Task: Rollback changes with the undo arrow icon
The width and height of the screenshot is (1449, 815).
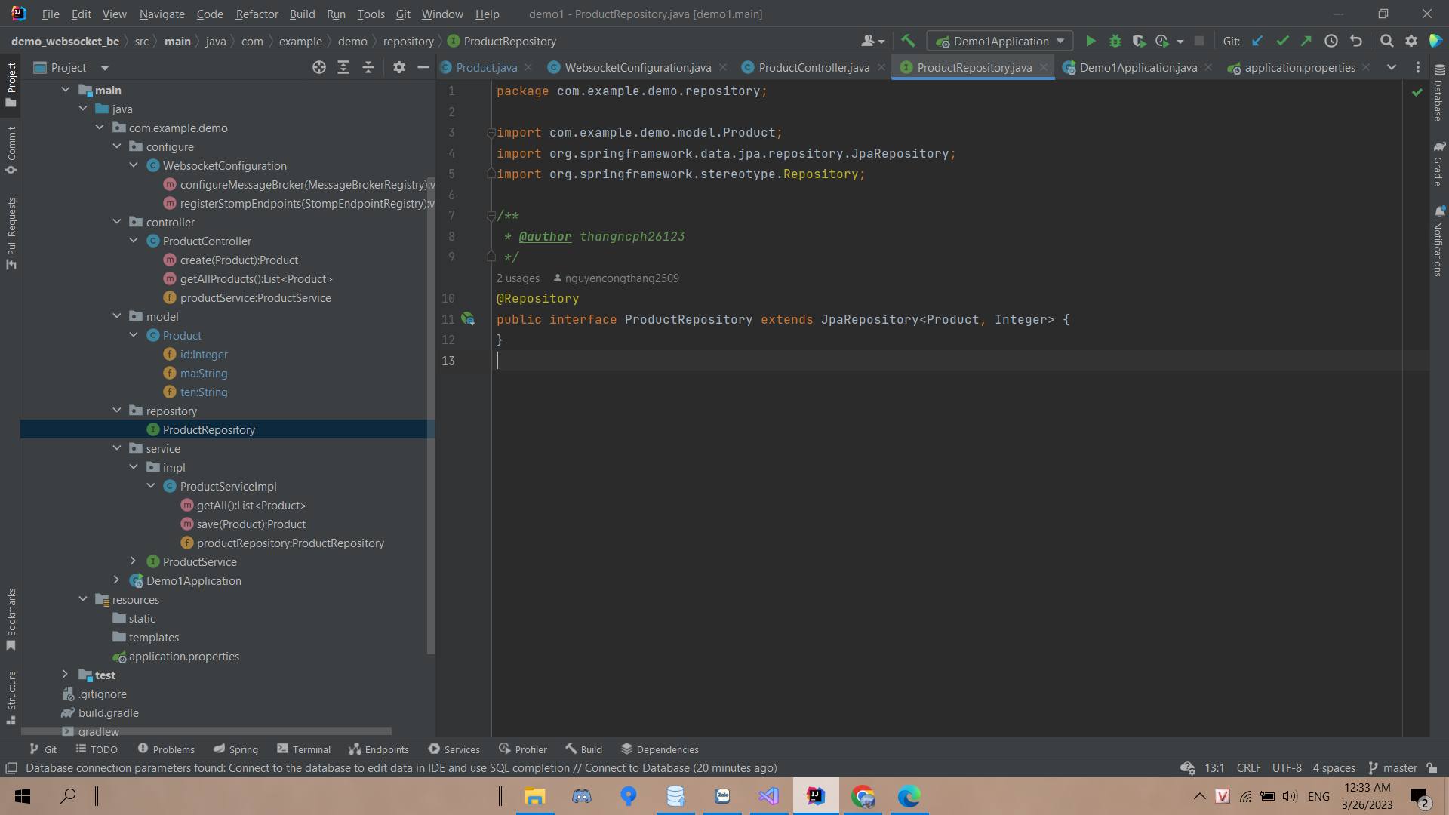Action: pyautogui.click(x=1356, y=42)
